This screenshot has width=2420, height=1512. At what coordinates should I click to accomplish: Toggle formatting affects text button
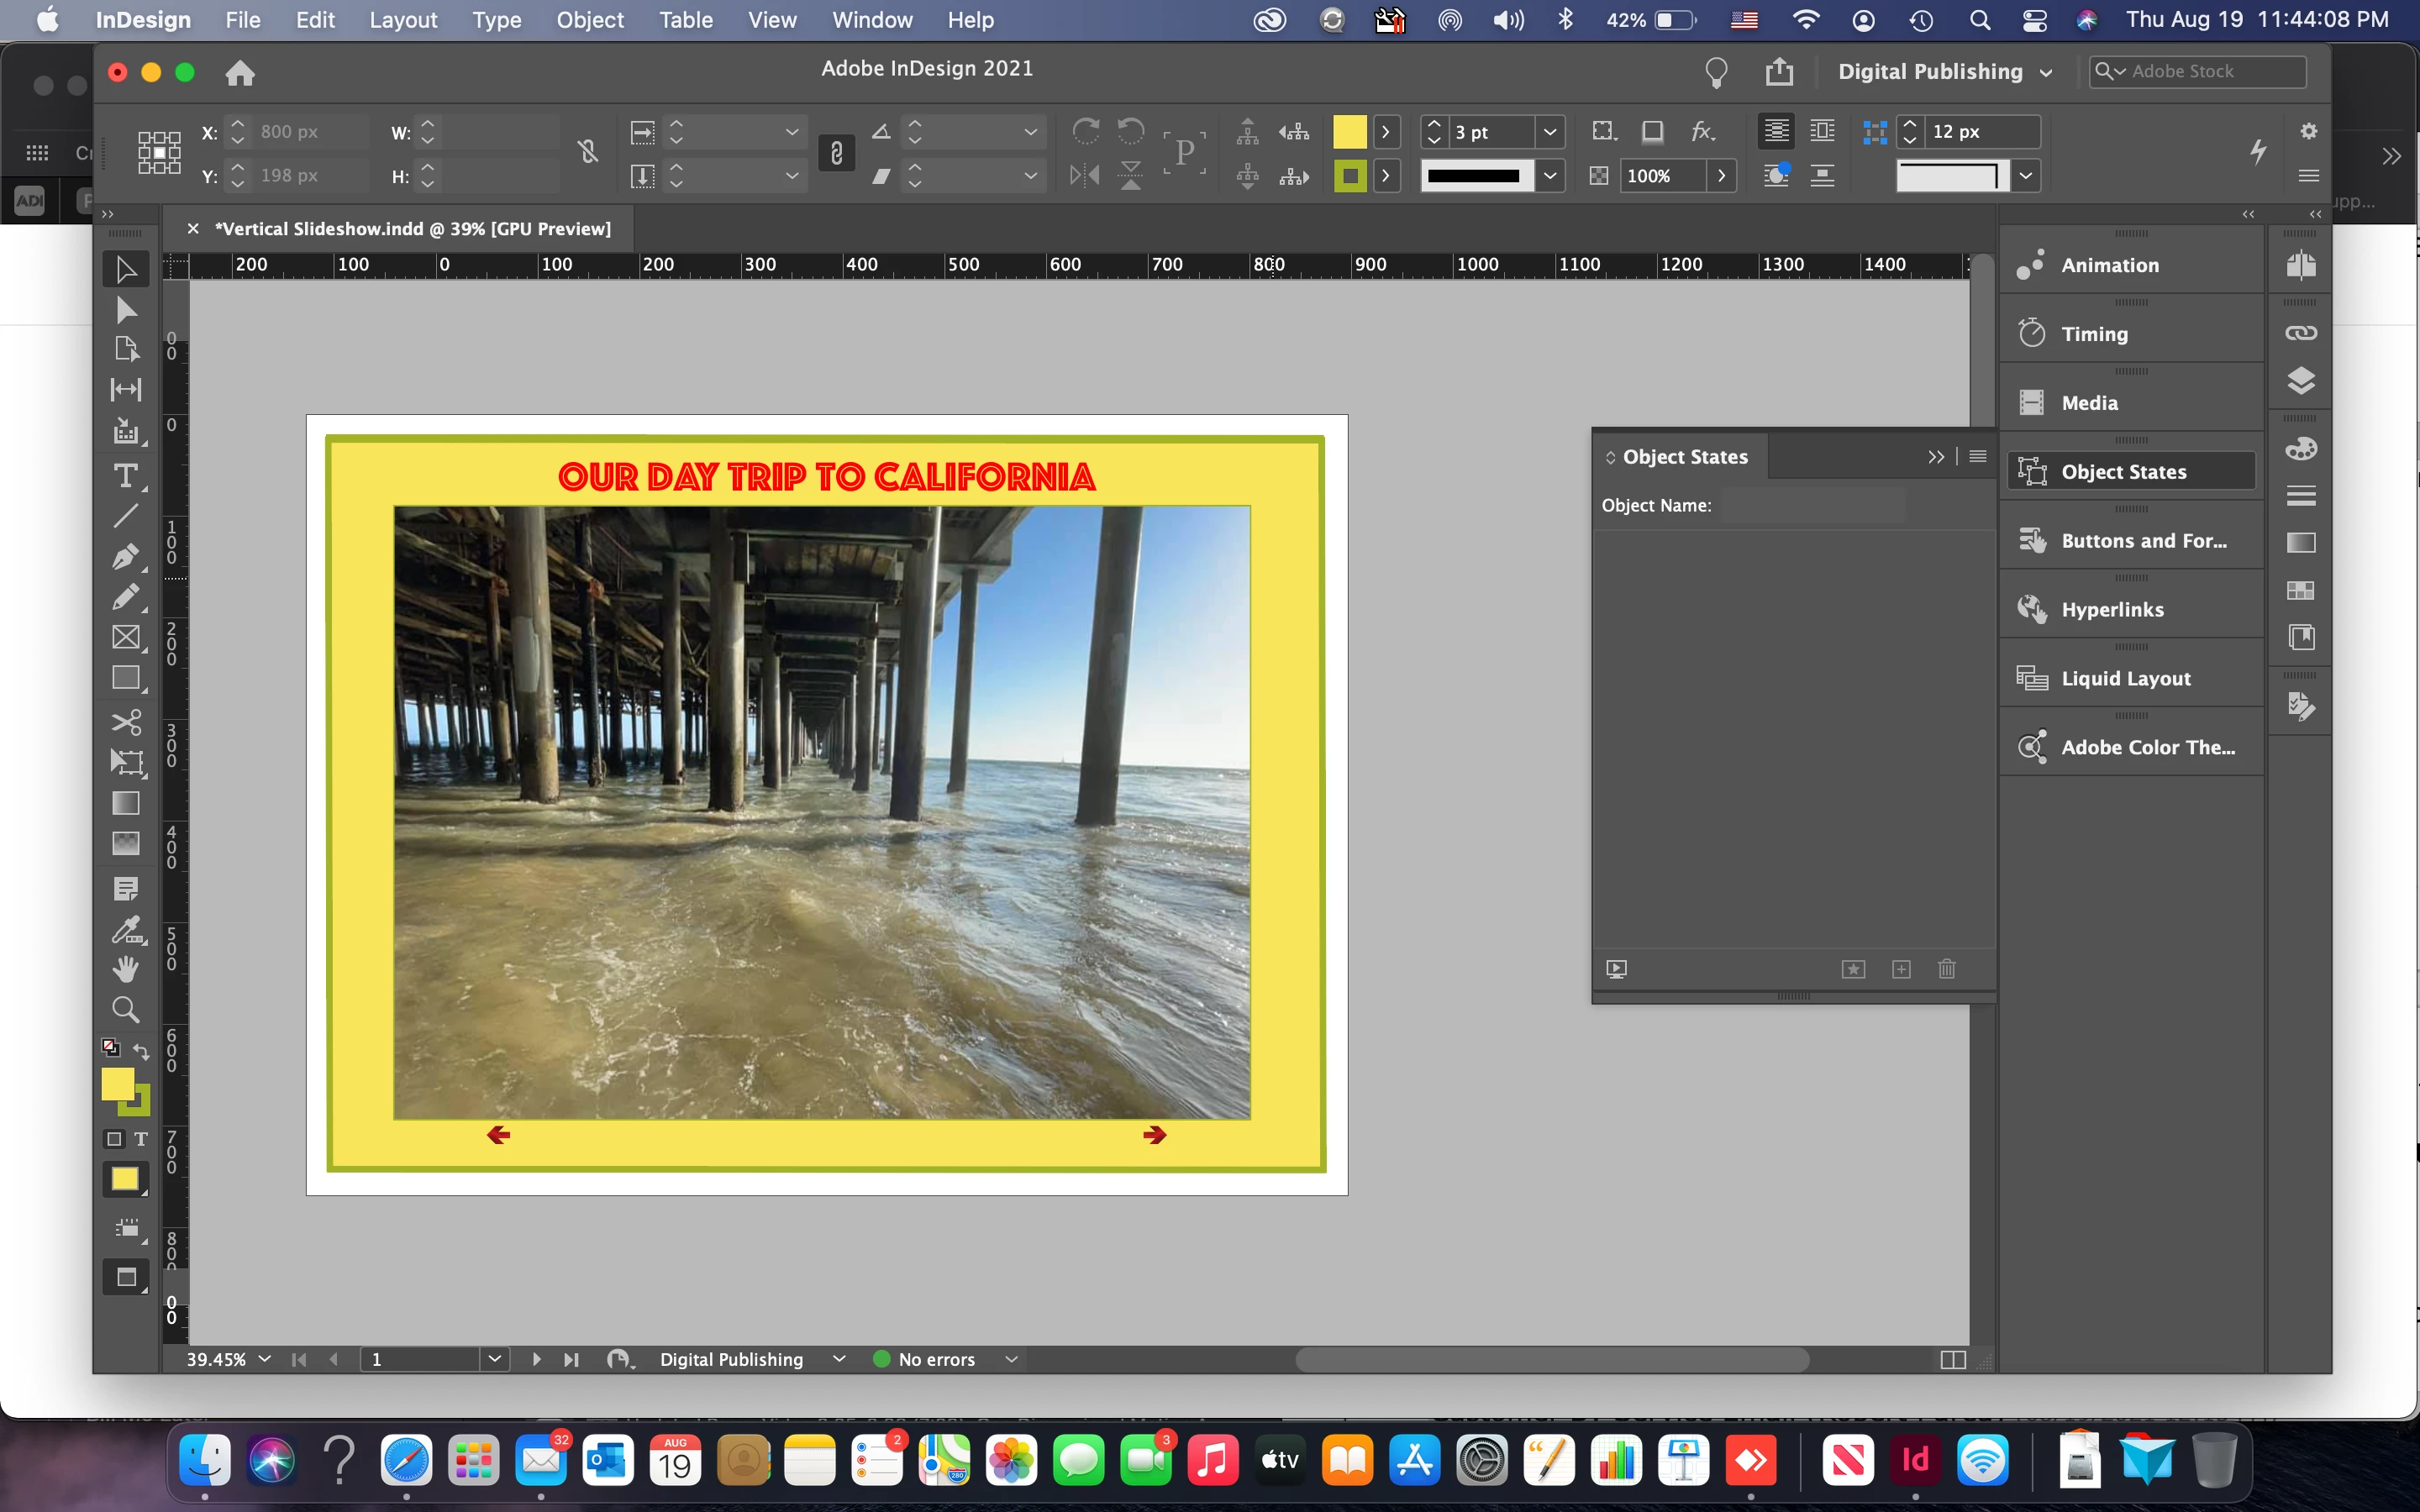pos(141,1139)
